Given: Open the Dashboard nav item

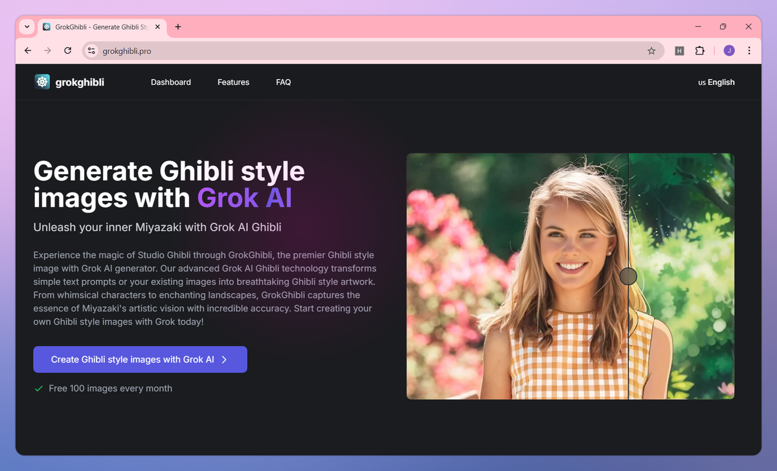Looking at the screenshot, I should click(171, 82).
